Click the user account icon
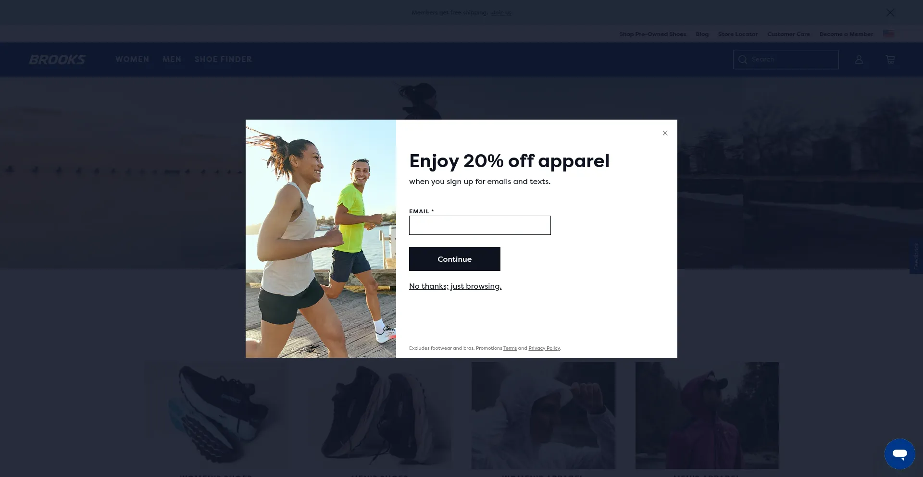The image size is (923, 477). 859,60
